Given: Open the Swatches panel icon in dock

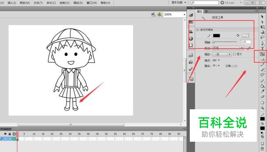Looking at the screenshot, I should [x=191, y=22].
